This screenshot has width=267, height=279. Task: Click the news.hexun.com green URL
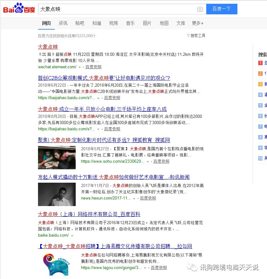pos(106,198)
